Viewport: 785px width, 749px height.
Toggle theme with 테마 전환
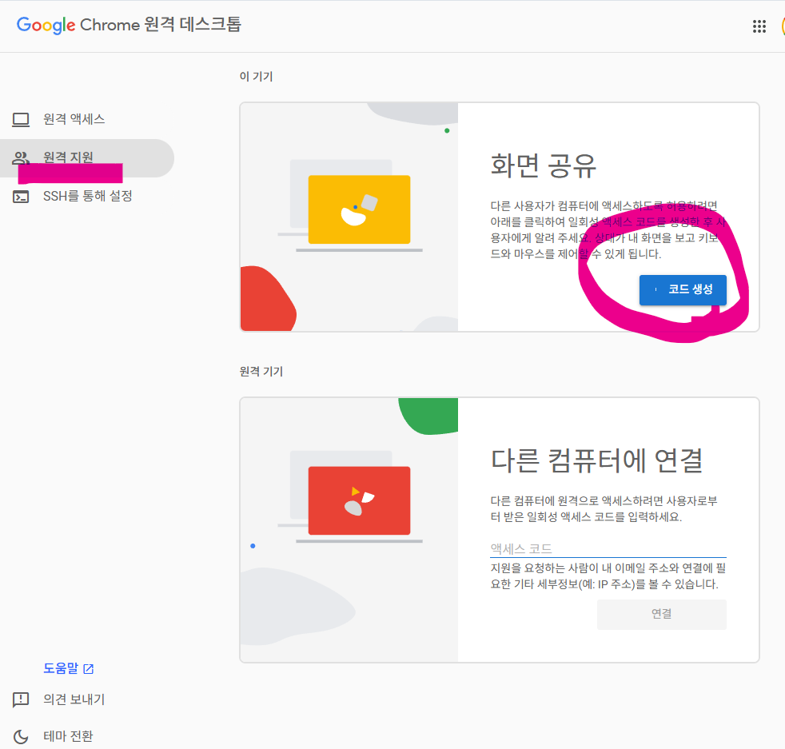point(68,736)
